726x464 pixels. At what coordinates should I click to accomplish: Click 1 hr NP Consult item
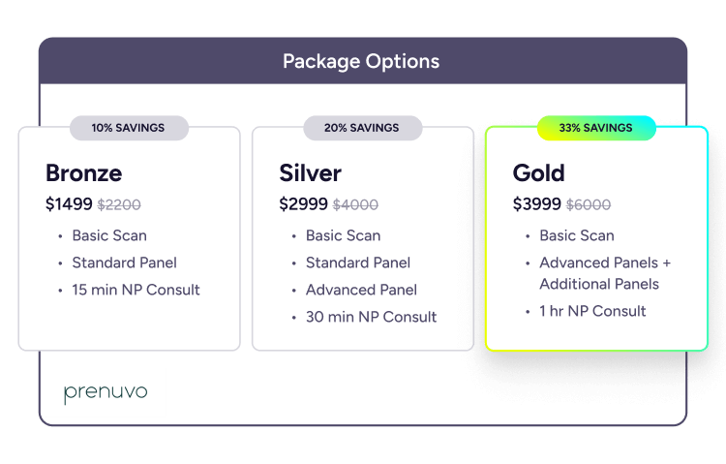592,311
